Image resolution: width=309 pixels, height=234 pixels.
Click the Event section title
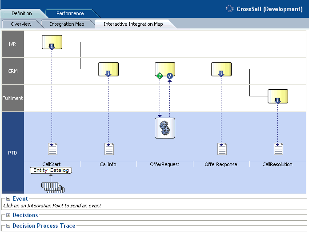point(20,199)
